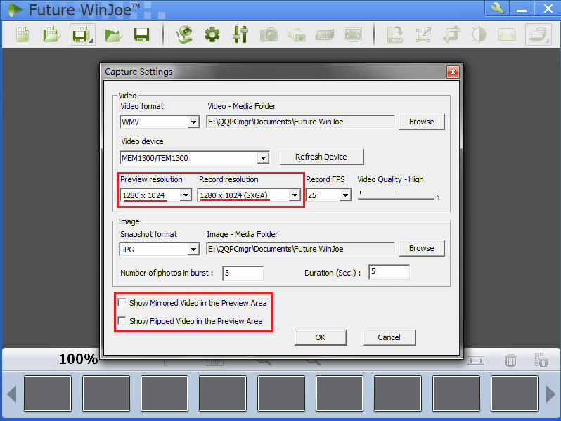Viewport: 561px width, 421px height.
Task: Select the first empty thumbnail slot
Action: click(x=48, y=394)
